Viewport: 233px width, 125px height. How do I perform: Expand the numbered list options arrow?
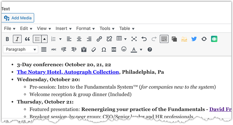[x=60, y=39]
